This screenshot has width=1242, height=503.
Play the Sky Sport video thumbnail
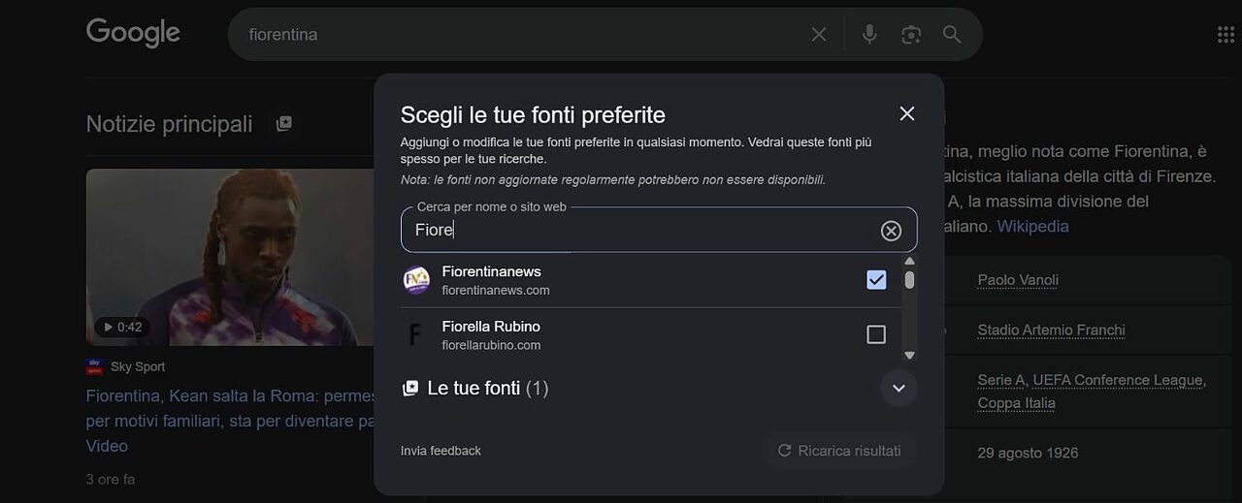tap(231, 257)
